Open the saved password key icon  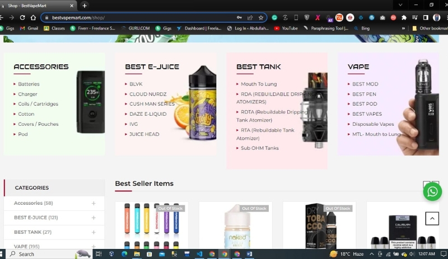pos(239,18)
